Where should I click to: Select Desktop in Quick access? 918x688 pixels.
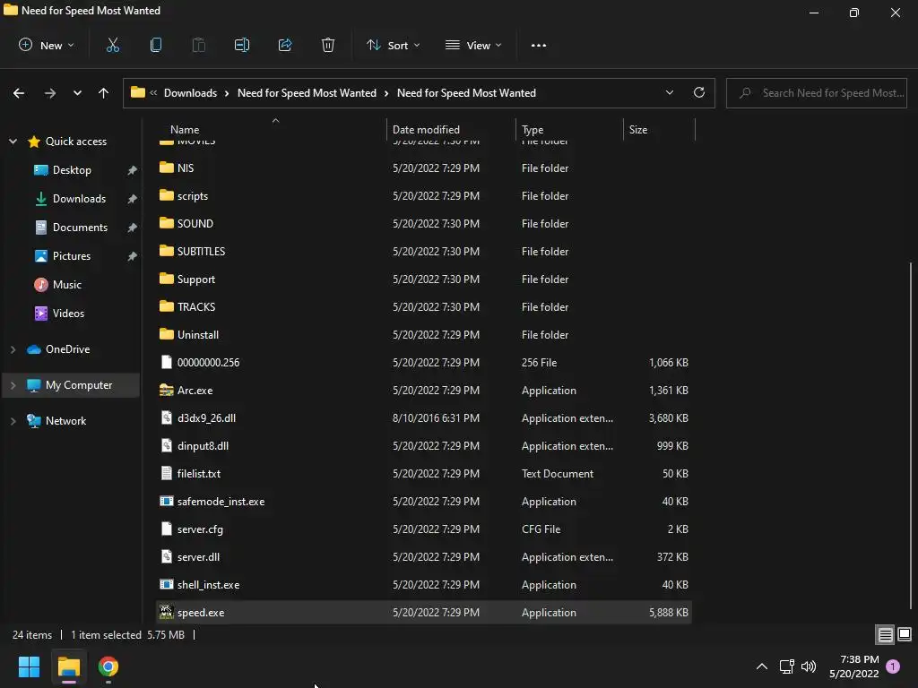(72, 169)
